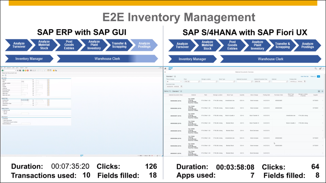Click the Hide Filter Bar link
Screen dimensions: 326x183
(305, 76)
